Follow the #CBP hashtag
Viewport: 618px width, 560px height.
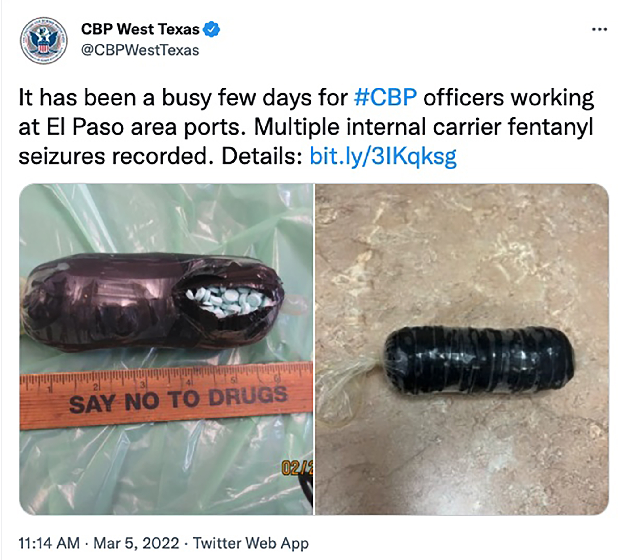click(385, 98)
